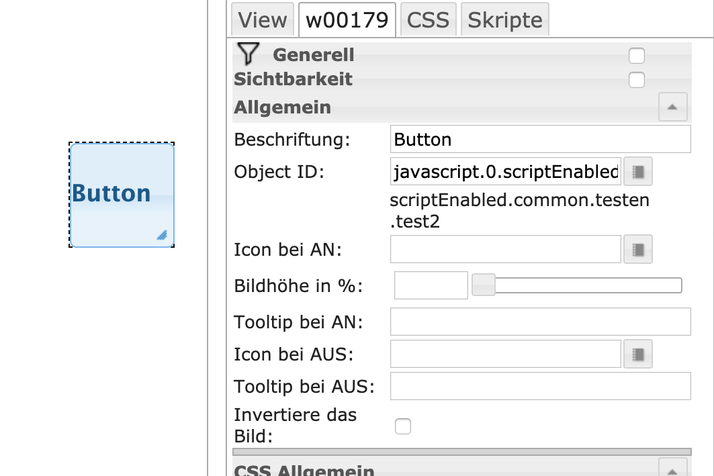Tick the Sichtbarkeit checkbox
Viewport: 714px width, 476px height.
(x=637, y=80)
